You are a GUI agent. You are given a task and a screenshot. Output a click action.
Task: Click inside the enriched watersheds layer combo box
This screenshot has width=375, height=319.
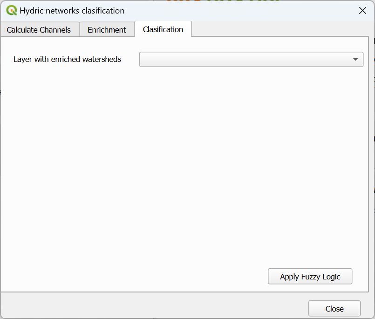pos(242,59)
